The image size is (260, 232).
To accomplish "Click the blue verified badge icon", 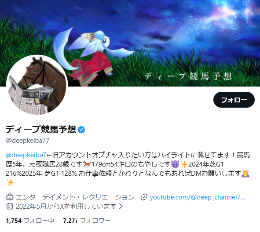I will click(x=81, y=130).
